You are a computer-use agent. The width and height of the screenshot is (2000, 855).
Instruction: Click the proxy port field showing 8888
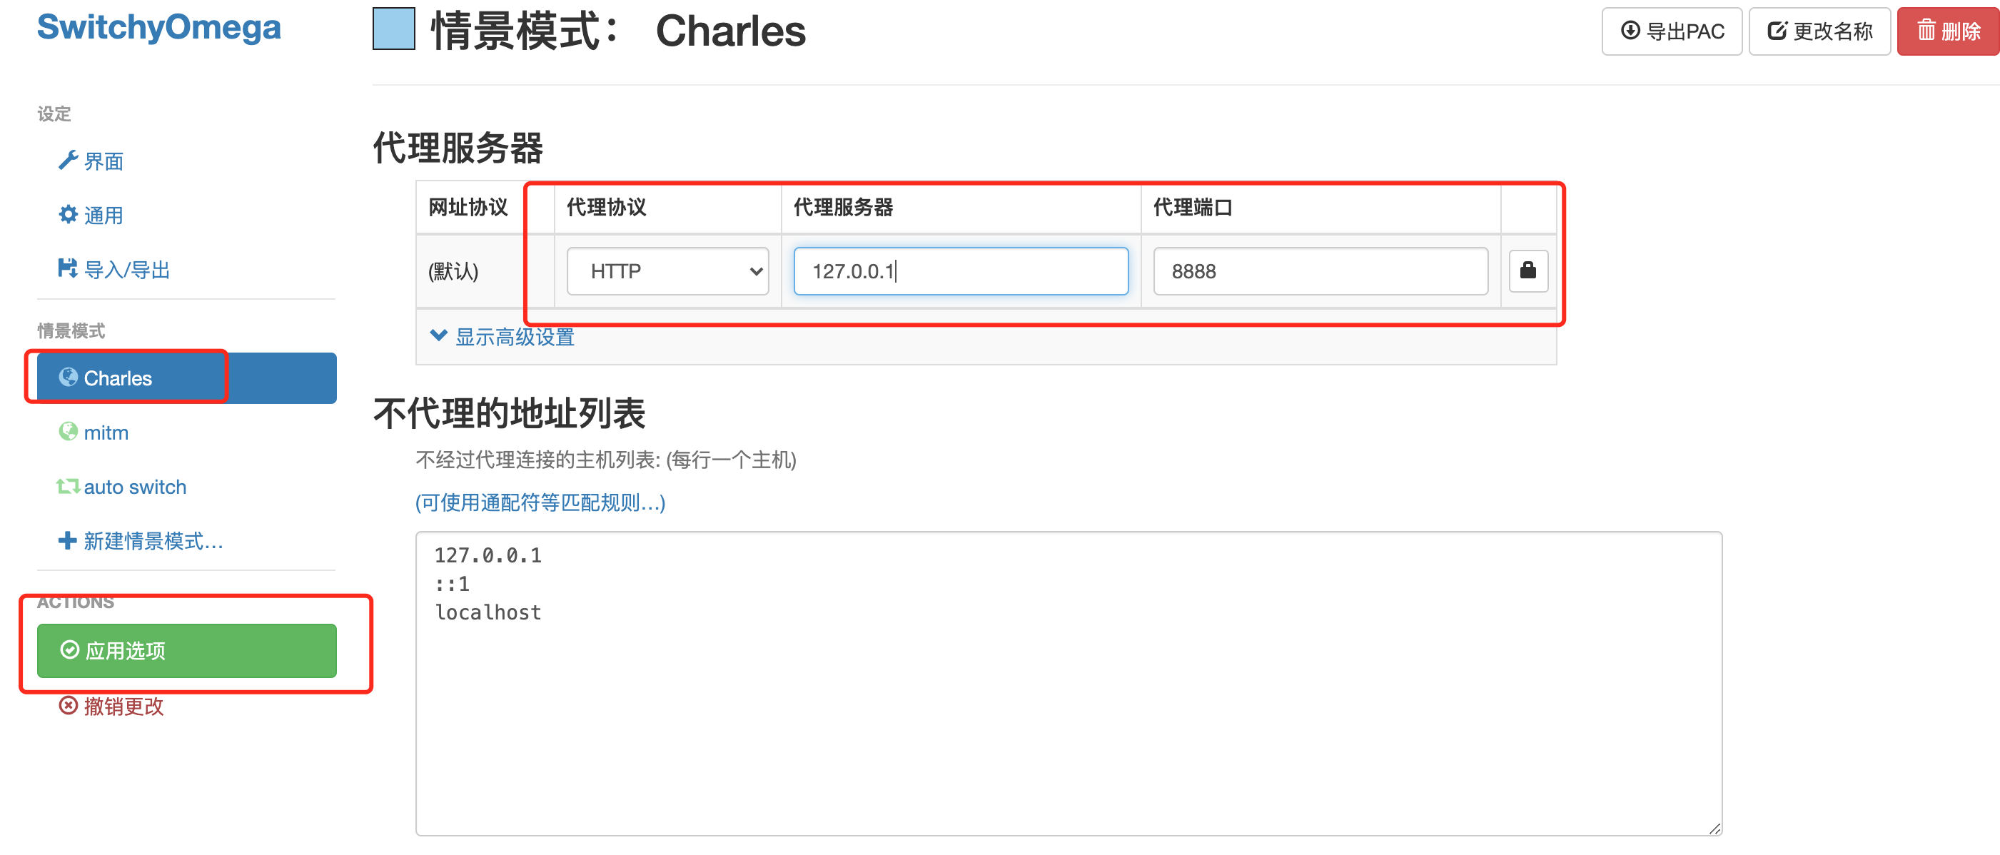[x=1320, y=271]
